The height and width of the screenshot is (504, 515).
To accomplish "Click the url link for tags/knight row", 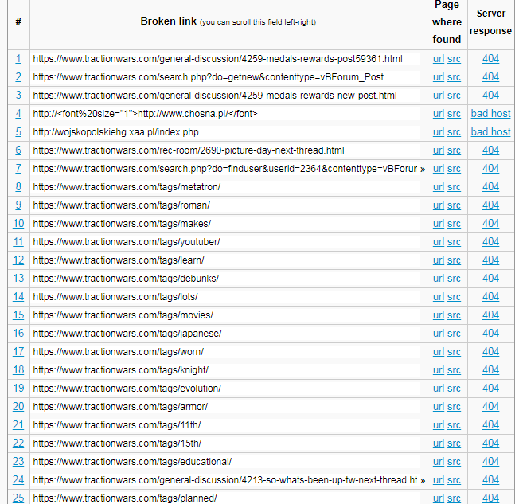I will pos(438,370).
